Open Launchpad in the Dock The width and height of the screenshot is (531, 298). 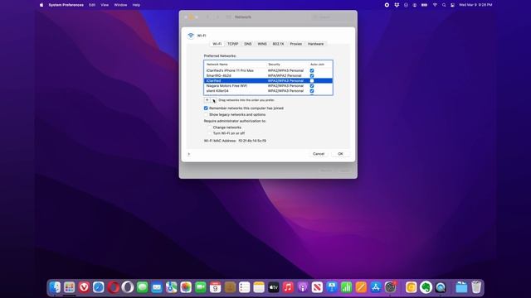[70, 287]
